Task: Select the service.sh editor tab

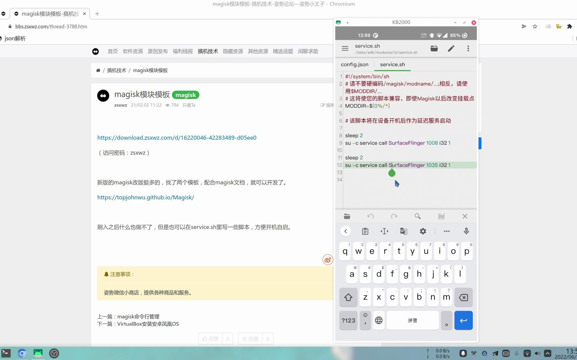Action: 392,65
